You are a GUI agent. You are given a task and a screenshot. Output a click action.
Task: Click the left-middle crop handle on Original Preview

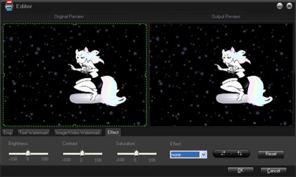pyautogui.click(x=4, y=75)
